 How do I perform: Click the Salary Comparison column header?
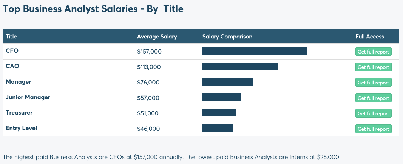pos(227,37)
